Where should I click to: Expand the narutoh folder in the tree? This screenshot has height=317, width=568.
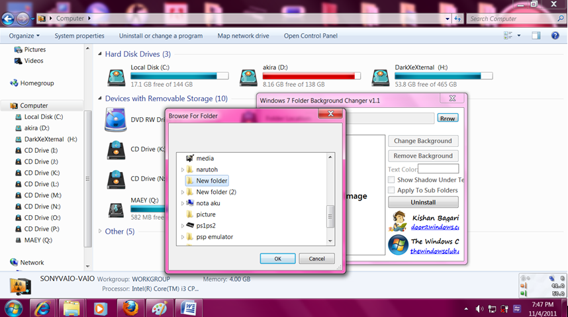[x=183, y=169]
